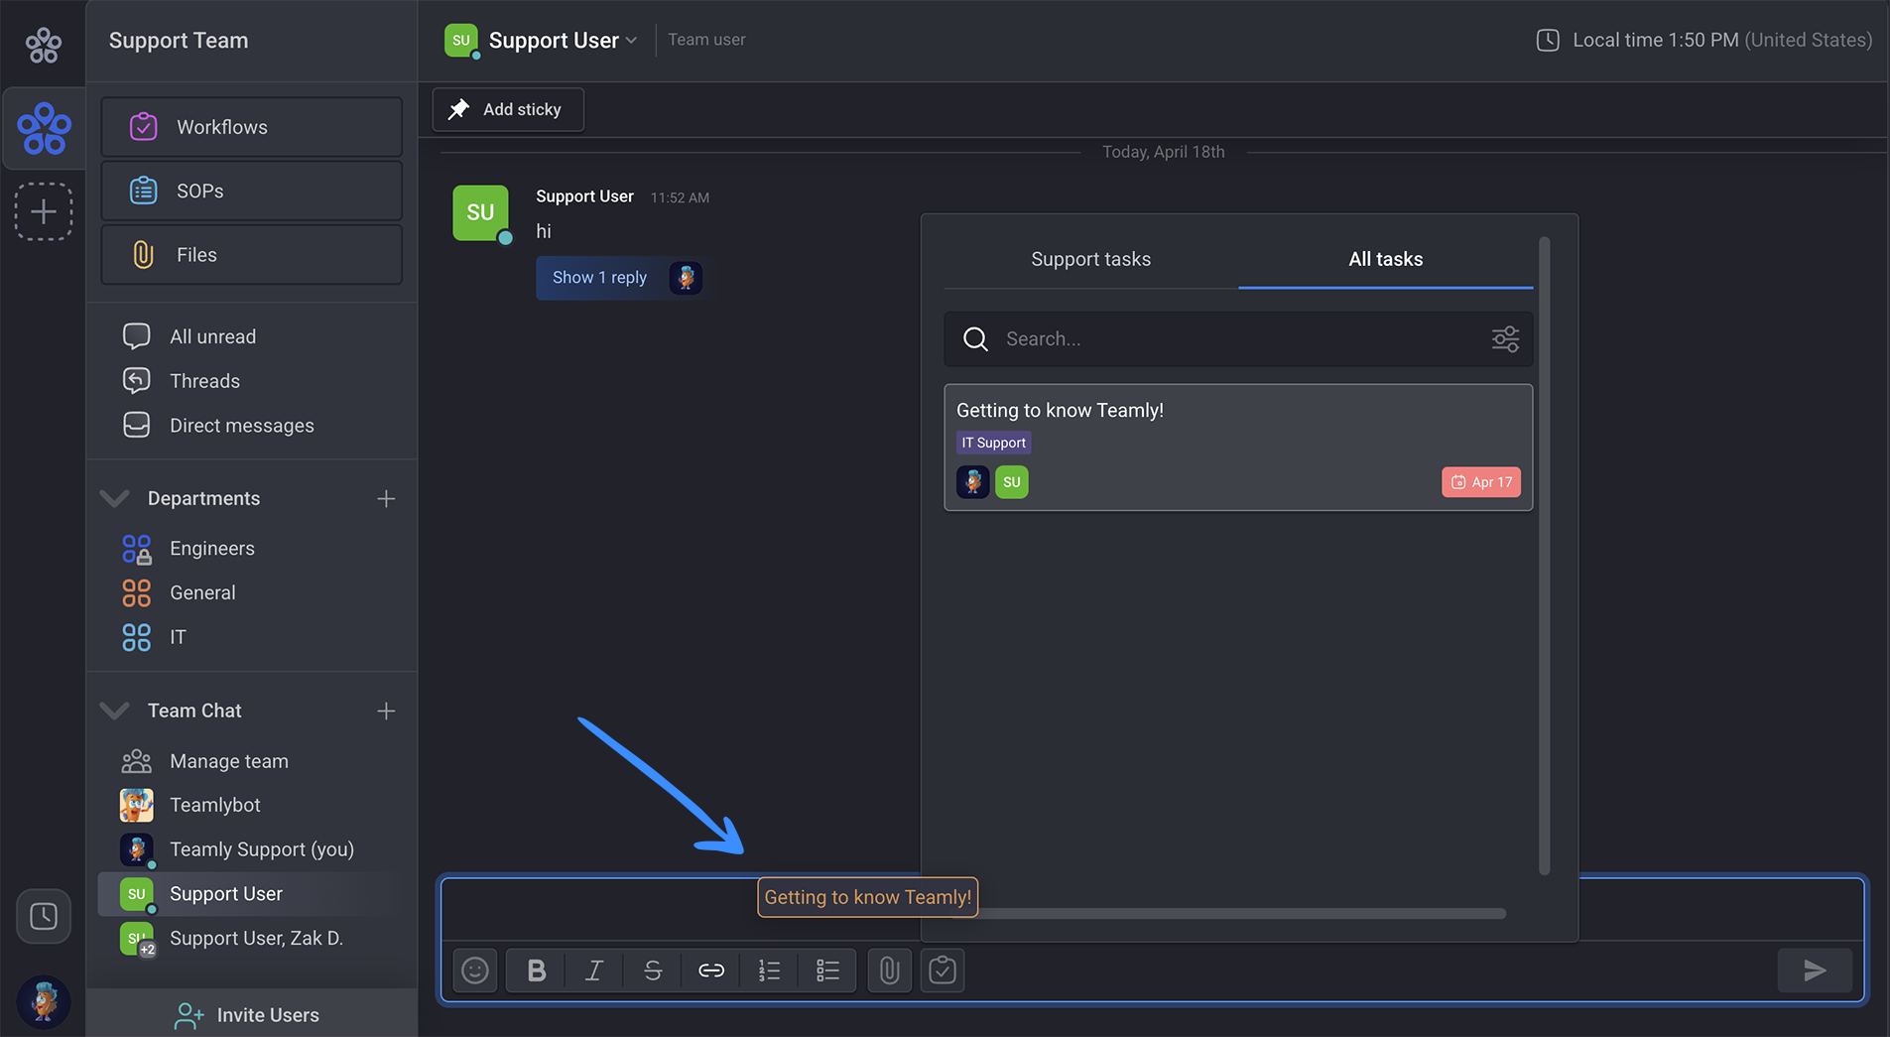The image size is (1890, 1037).
Task: Open the task attach clipboard icon
Action: click(943, 971)
